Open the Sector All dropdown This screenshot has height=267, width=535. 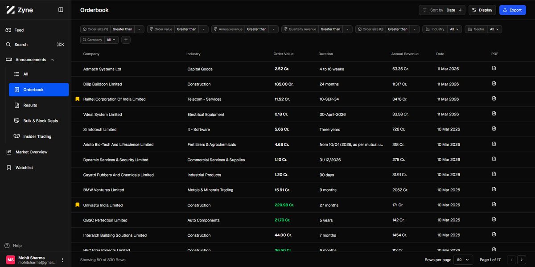(495, 29)
